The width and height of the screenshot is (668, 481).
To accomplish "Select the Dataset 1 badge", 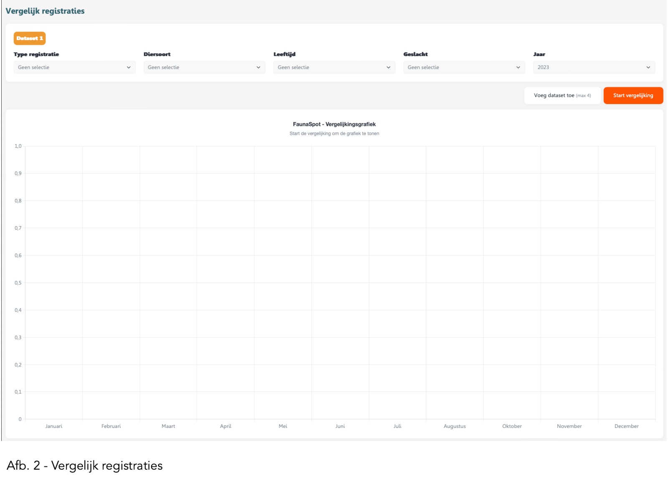I will click(30, 38).
